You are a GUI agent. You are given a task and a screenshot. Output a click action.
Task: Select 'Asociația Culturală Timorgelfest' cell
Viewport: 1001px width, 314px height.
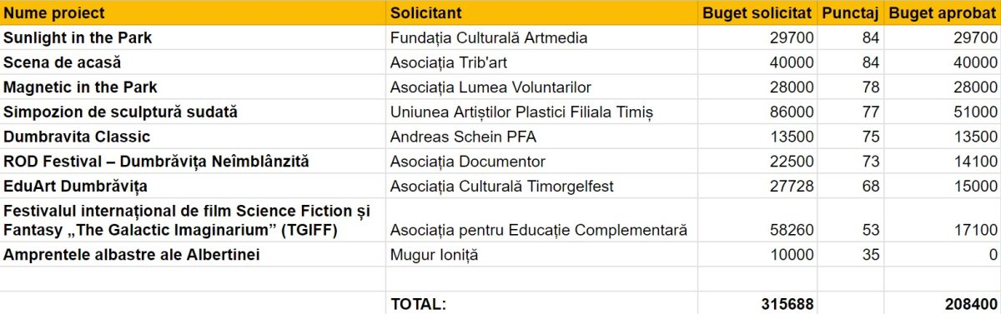(x=541, y=186)
